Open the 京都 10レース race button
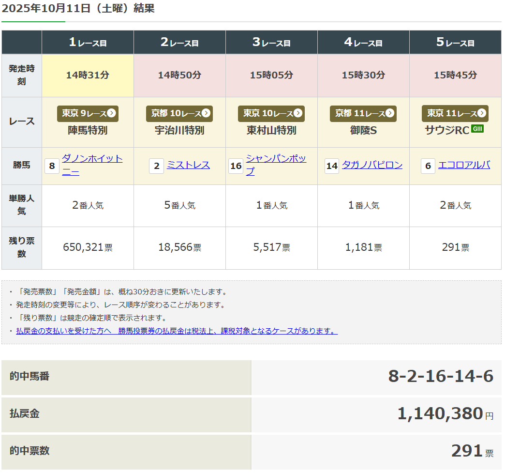Screen dimensions: 505x473 pyautogui.click(x=179, y=113)
